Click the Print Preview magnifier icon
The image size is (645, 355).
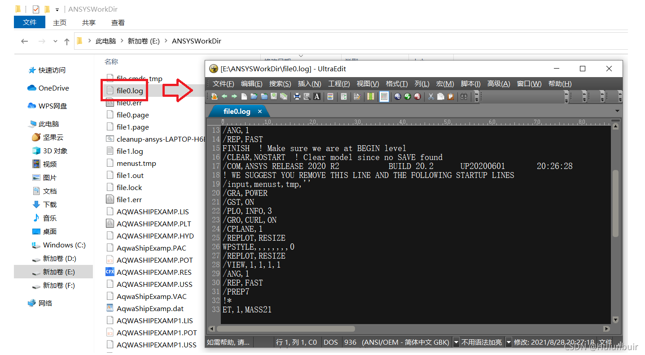coord(307,96)
